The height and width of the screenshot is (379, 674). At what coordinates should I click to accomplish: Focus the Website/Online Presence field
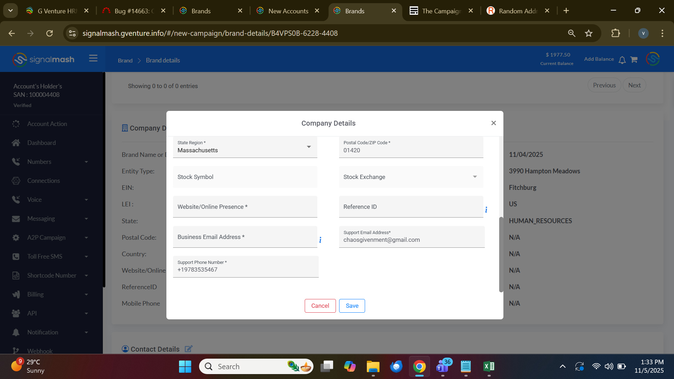[245, 207]
